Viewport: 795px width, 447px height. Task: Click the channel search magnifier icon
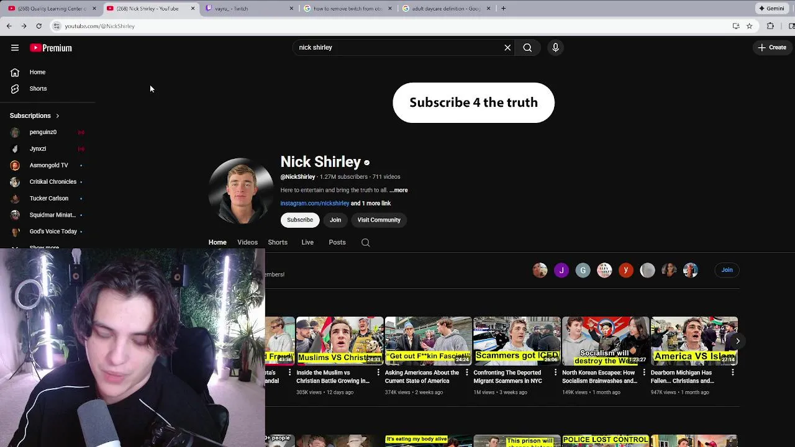point(366,243)
